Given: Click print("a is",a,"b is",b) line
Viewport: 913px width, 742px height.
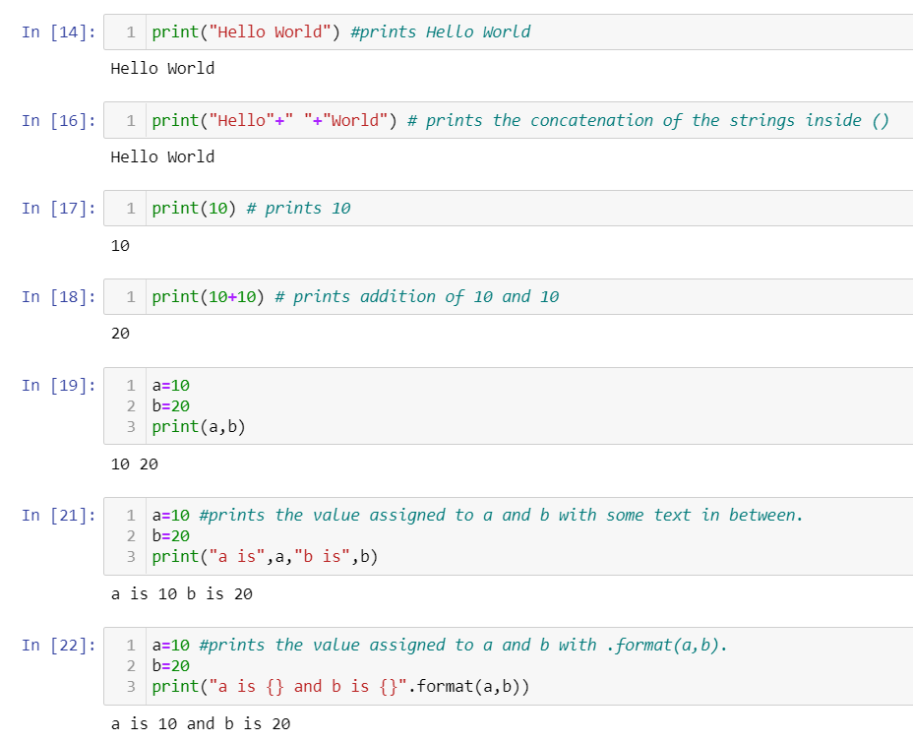Looking at the screenshot, I should coord(265,557).
